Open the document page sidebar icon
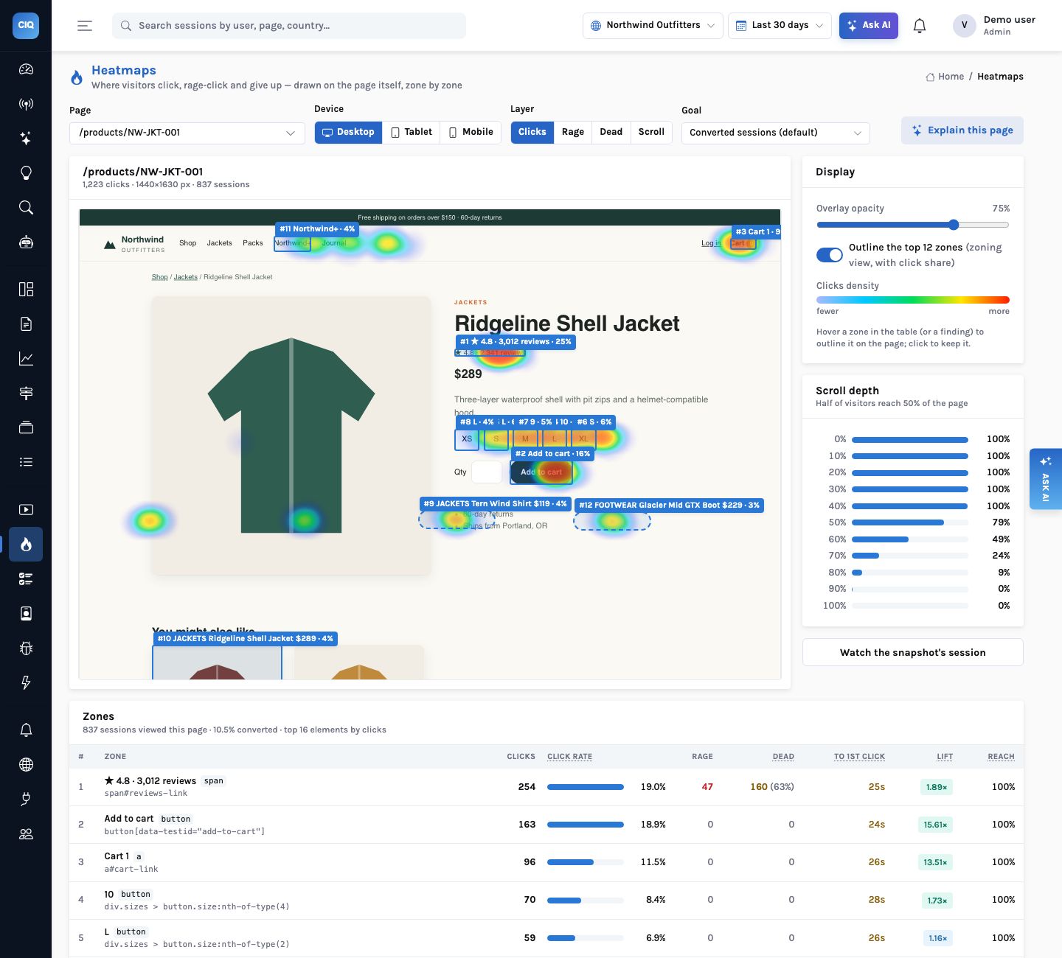Image resolution: width=1062 pixels, height=958 pixels. (26, 324)
